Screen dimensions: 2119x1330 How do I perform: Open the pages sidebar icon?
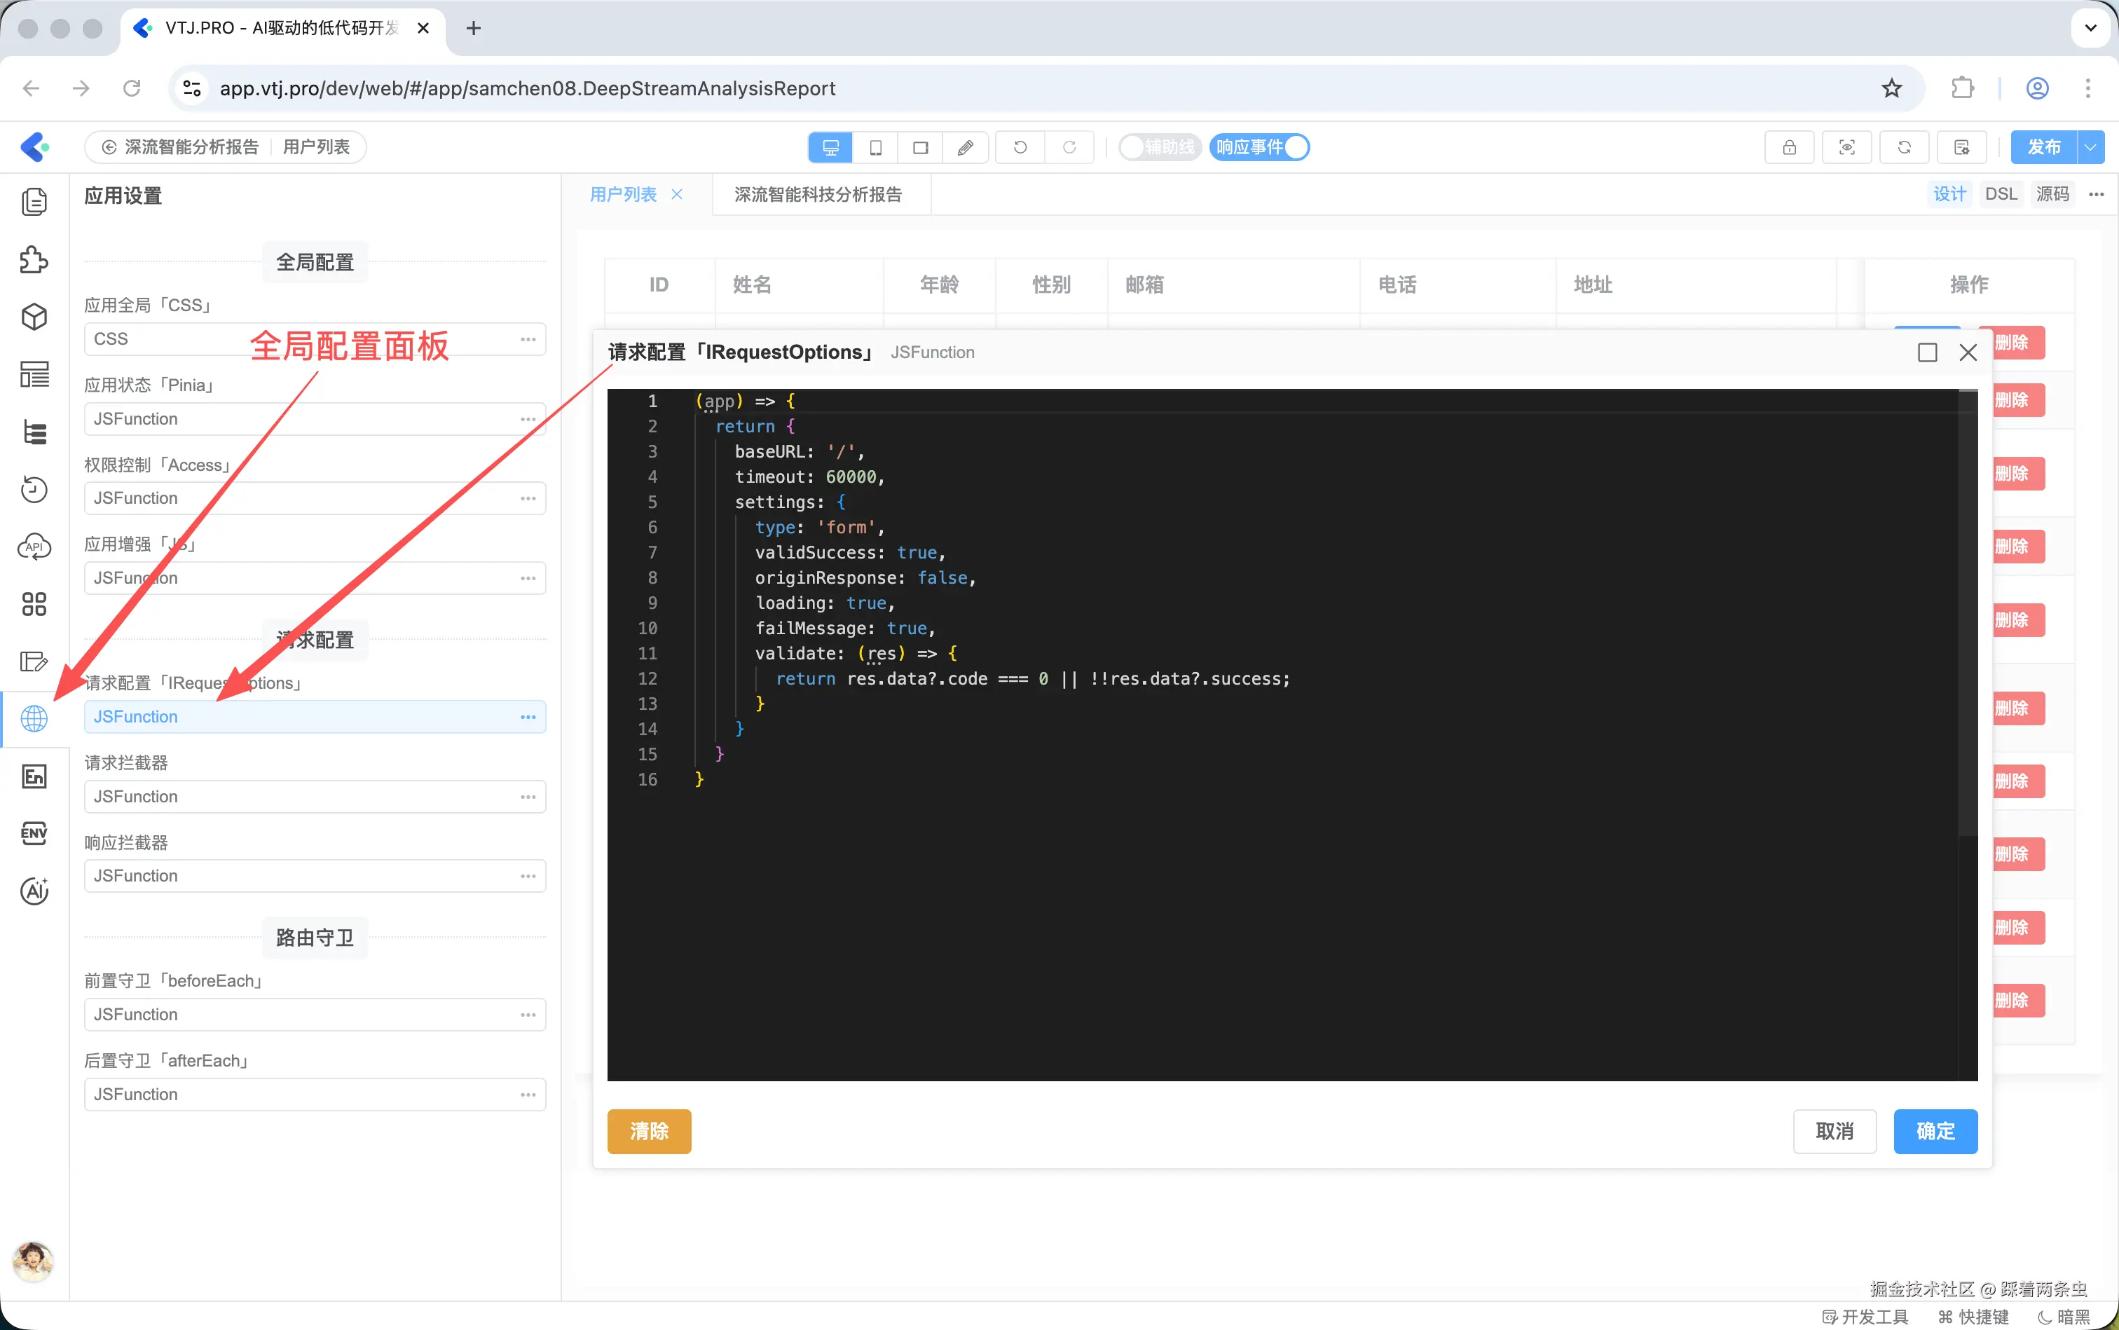click(34, 203)
